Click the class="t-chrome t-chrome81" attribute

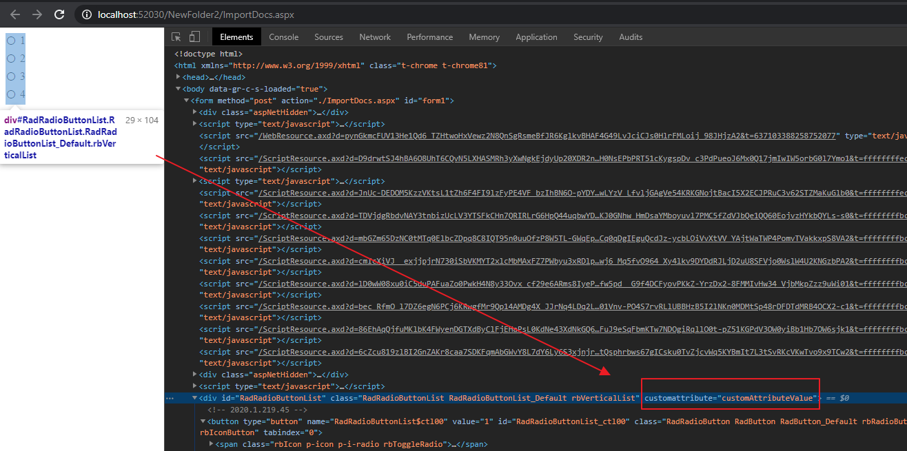pyautogui.click(x=431, y=65)
